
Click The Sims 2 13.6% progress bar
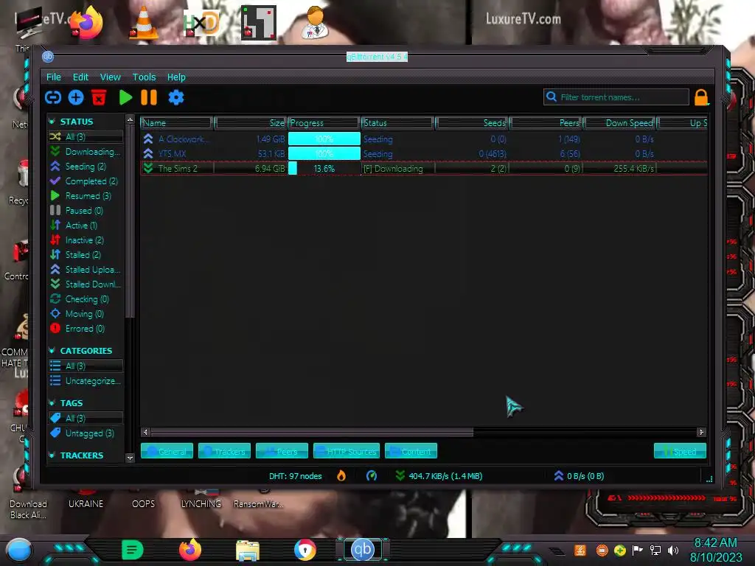pyautogui.click(x=324, y=169)
